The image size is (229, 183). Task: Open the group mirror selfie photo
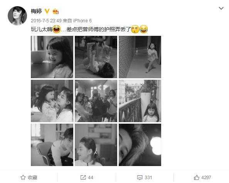(x=96, y=101)
